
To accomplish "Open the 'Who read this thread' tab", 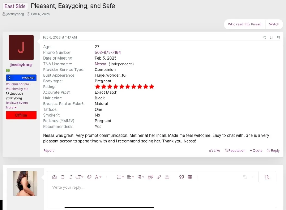I will pyautogui.click(x=244, y=24).
